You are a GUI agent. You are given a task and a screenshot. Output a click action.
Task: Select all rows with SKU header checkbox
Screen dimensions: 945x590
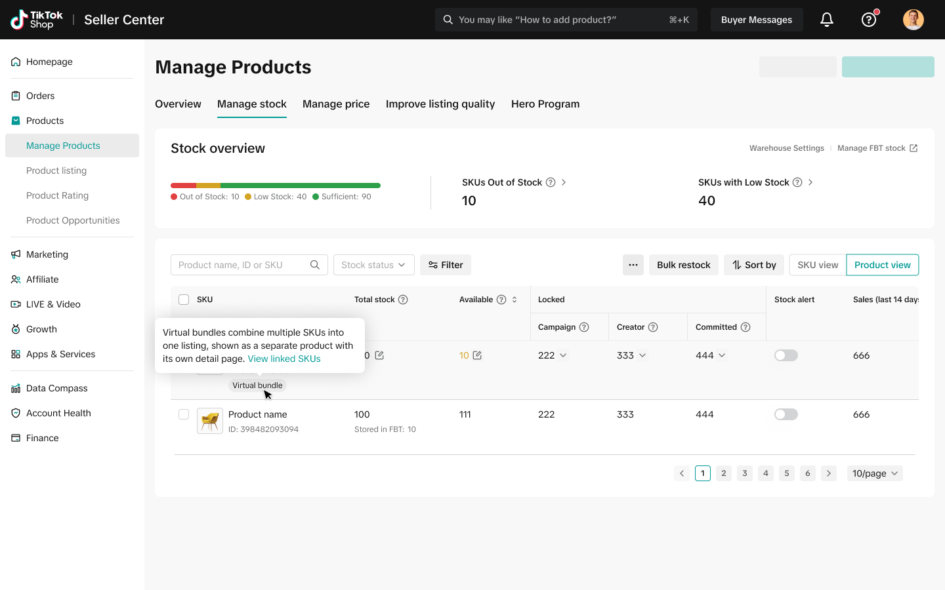point(184,300)
